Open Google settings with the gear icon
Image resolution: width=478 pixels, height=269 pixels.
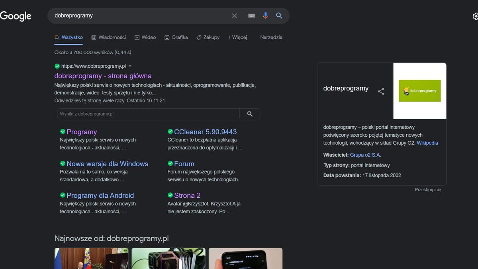tap(475, 16)
